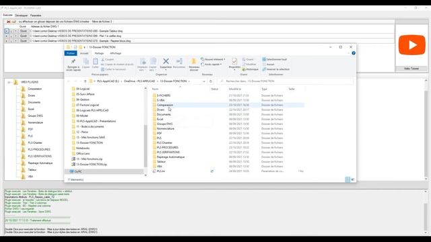Click the 'Déplacer vers' icon
The height and width of the screenshot is (242, 431).
coord(143,61)
